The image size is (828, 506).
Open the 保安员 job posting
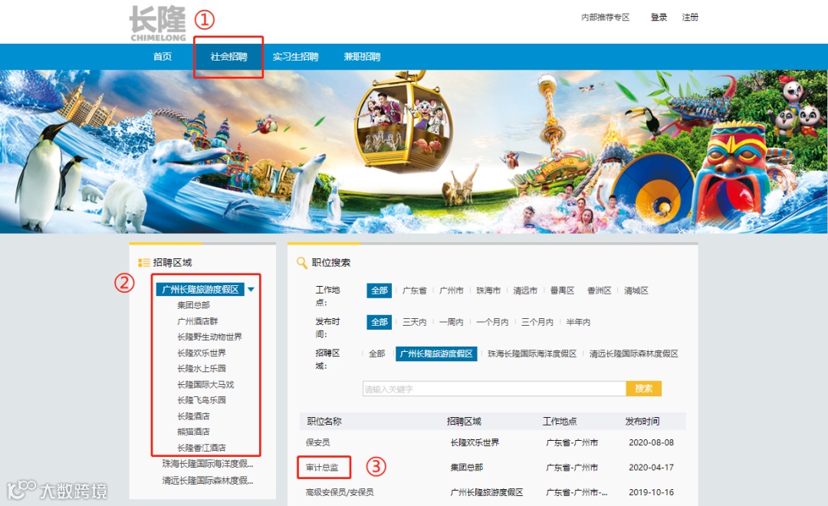[318, 442]
